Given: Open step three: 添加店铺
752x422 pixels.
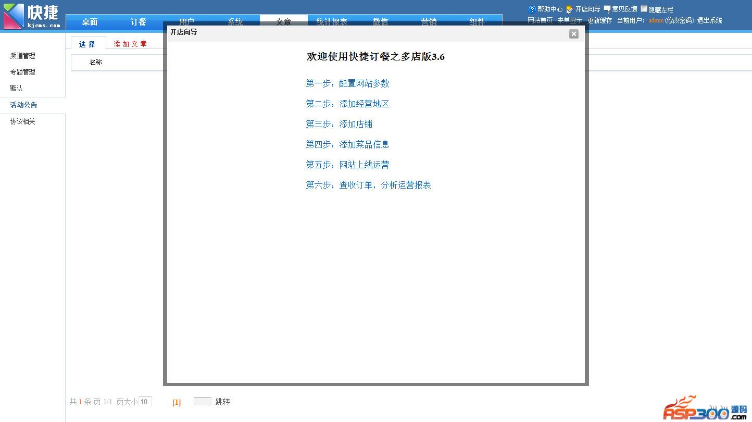Looking at the screenshot, I should pyautogui.click(x=340, y=124).
